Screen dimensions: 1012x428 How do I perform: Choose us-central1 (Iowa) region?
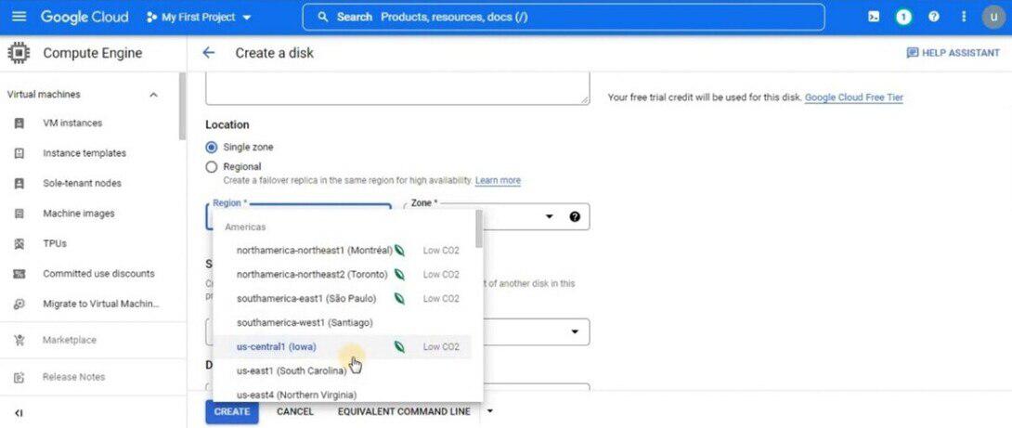point(343,346)
